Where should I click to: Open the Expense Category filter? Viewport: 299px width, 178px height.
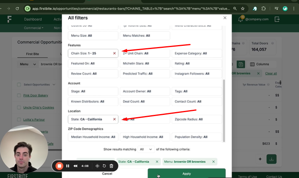pos(197,53)
